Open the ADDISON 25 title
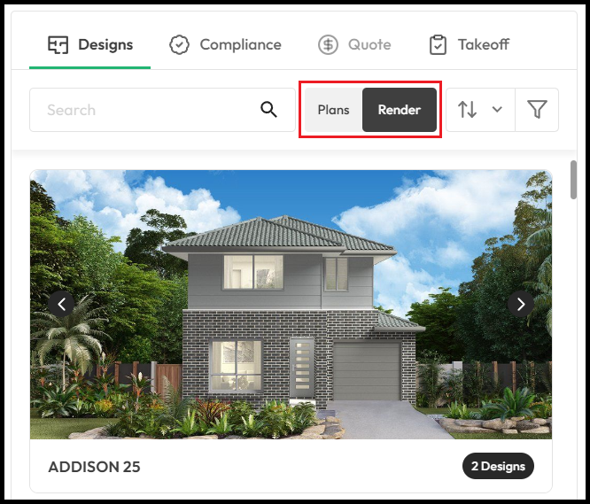 tap(94, 467)
